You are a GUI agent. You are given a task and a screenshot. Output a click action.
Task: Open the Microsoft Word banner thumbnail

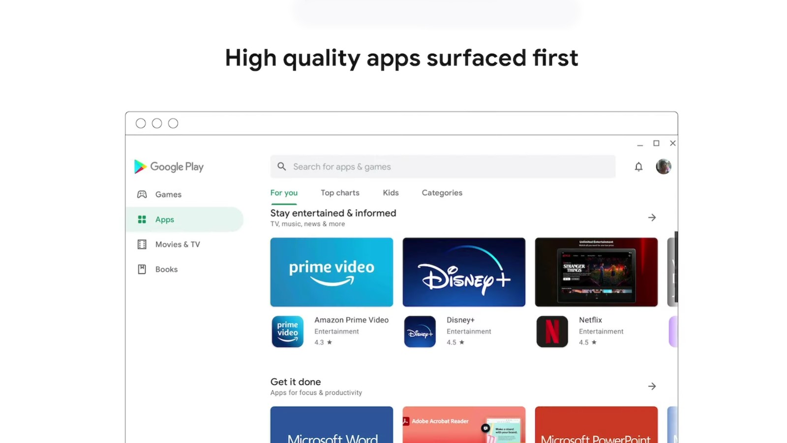332,425
